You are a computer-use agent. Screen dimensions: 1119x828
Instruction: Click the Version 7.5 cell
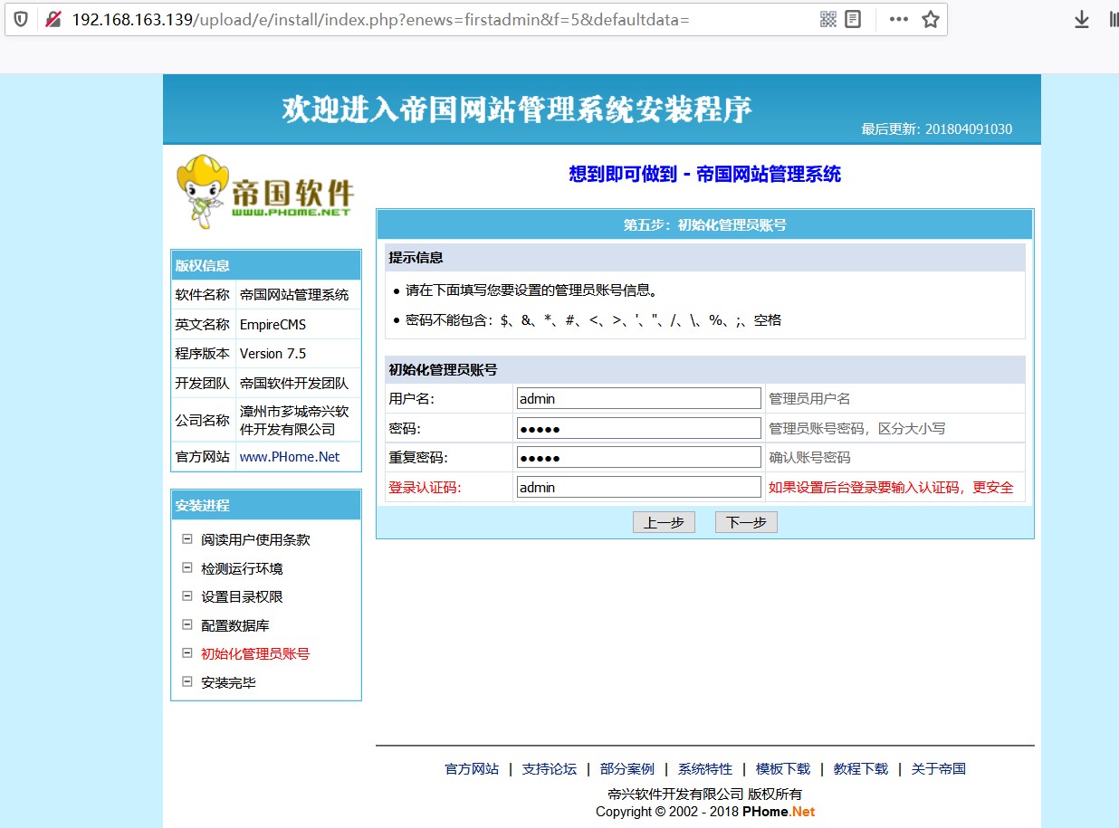(298, 353)
